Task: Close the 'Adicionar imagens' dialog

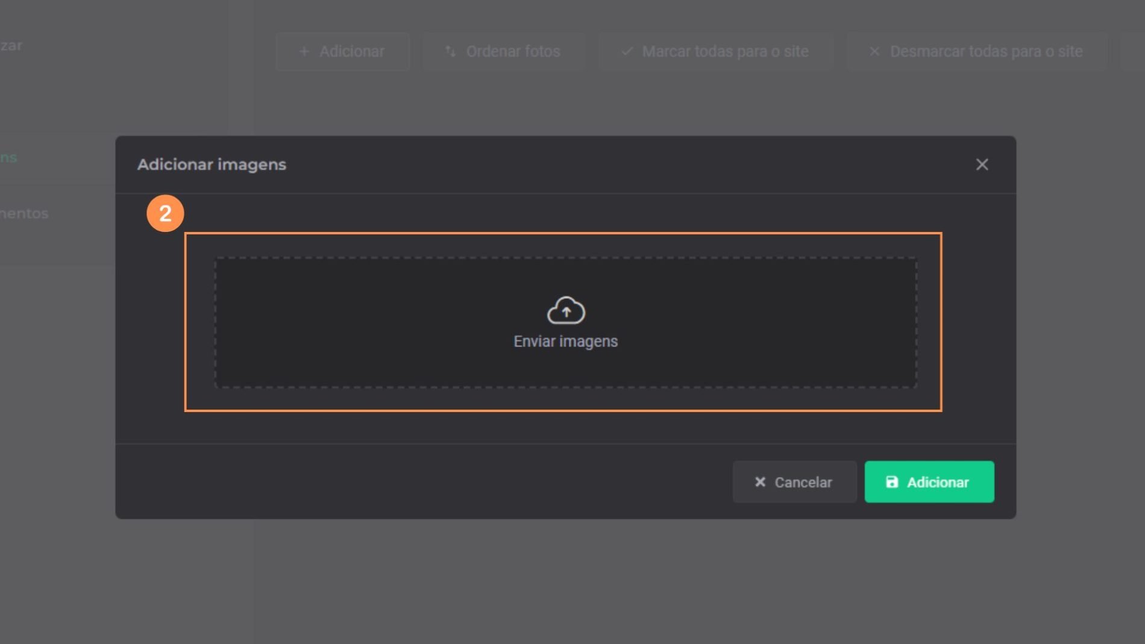Action: (982, 164)
